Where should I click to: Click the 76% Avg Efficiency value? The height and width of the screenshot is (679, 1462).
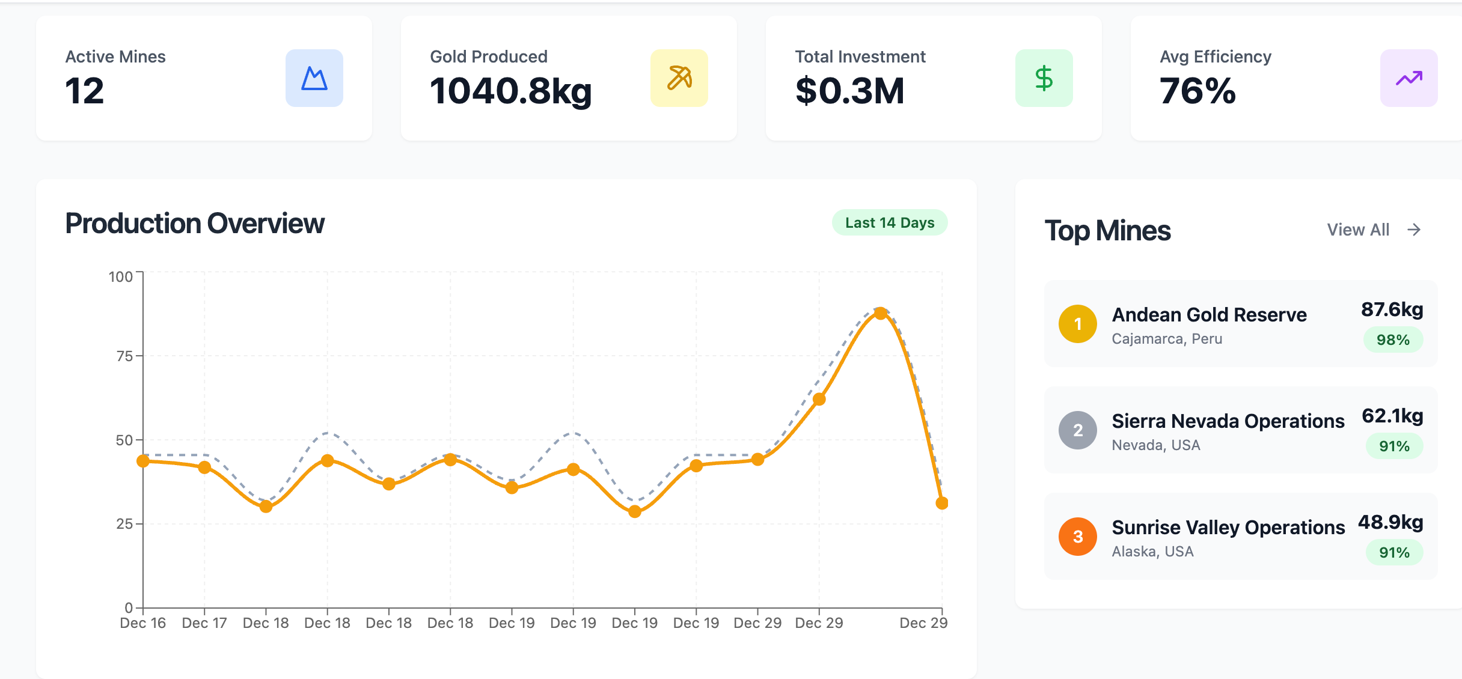(x=1197, y=91)
